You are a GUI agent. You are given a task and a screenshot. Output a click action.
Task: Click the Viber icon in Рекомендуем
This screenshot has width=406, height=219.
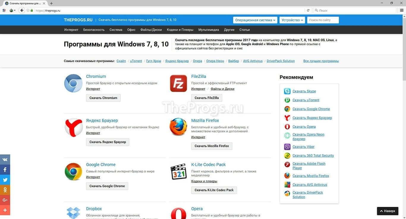point(287,147)
